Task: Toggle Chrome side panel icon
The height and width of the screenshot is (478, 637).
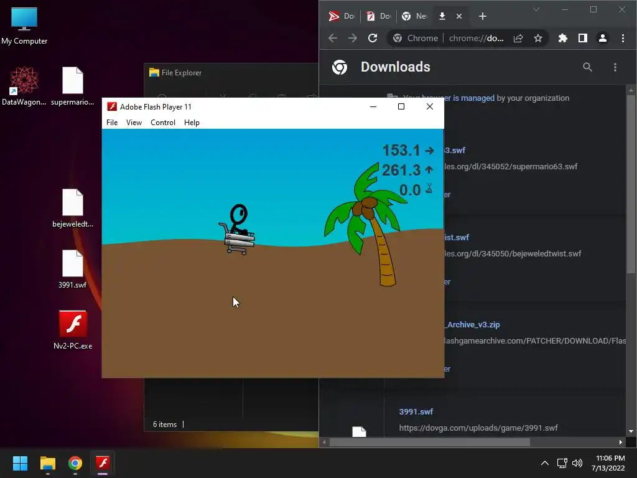Action: point(582,38)
